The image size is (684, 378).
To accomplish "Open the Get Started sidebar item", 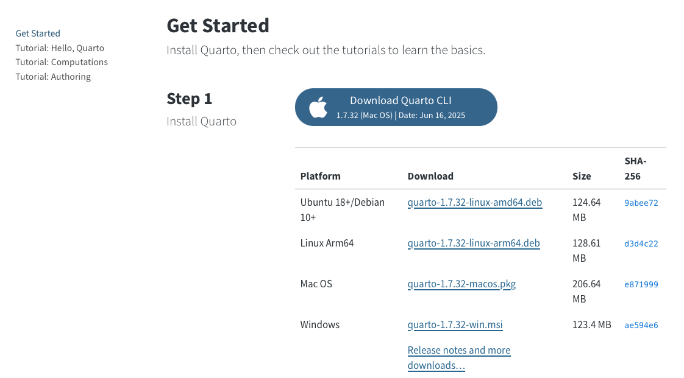I will pos(38,33).
